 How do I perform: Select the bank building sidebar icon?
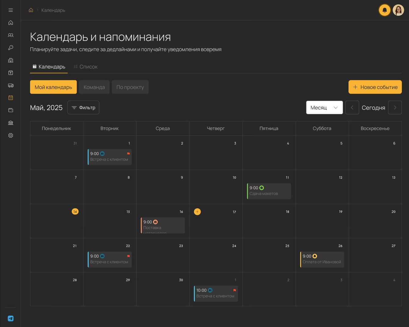coord(11,123)
